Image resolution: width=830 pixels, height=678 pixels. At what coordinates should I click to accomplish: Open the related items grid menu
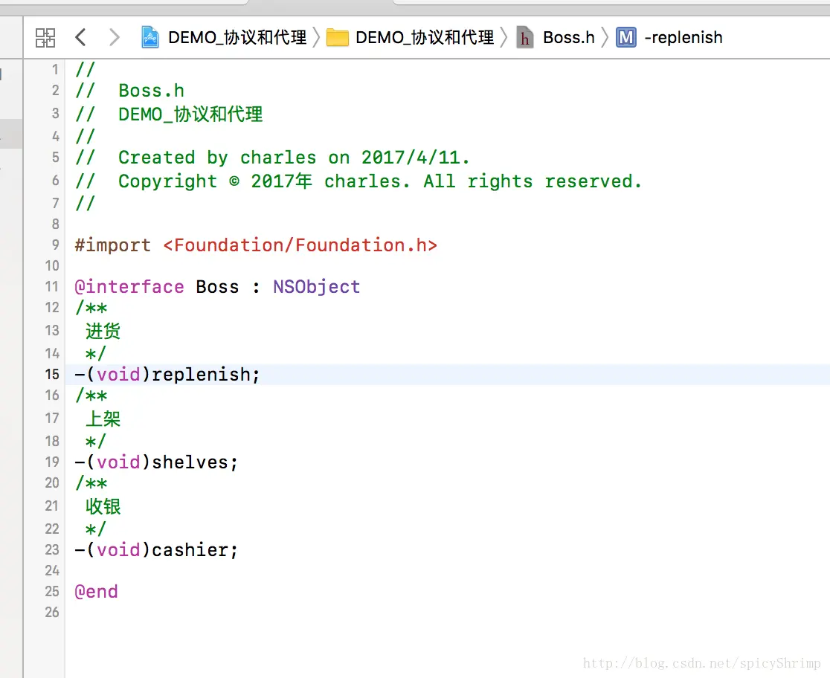click(x=45, y=38)
